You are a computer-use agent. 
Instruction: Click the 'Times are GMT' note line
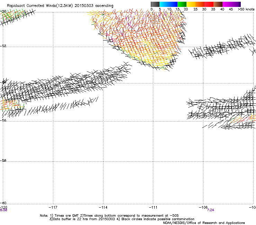point(109,216)
